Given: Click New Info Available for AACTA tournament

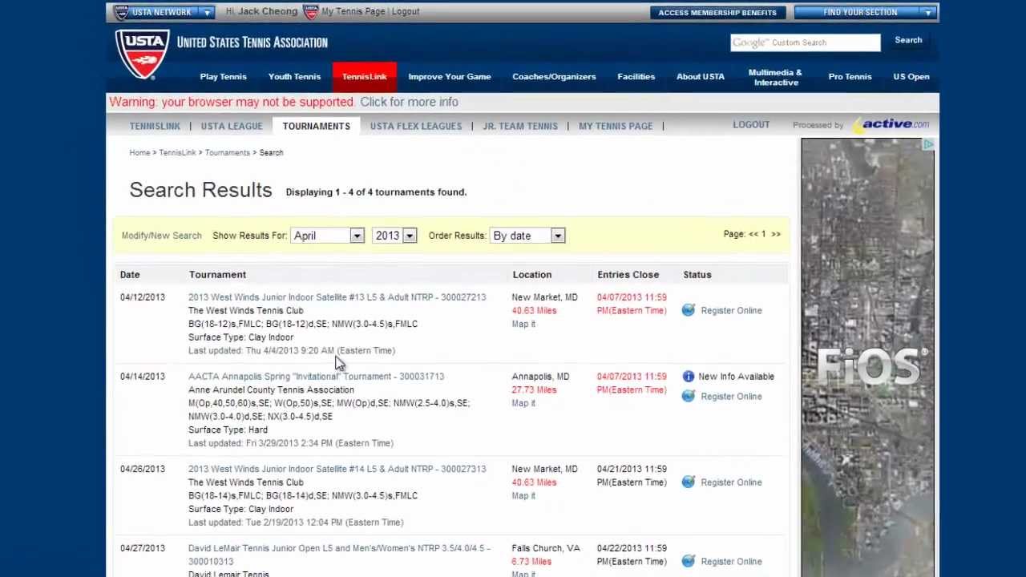Looking at the screenshot, I should (736, 377).
